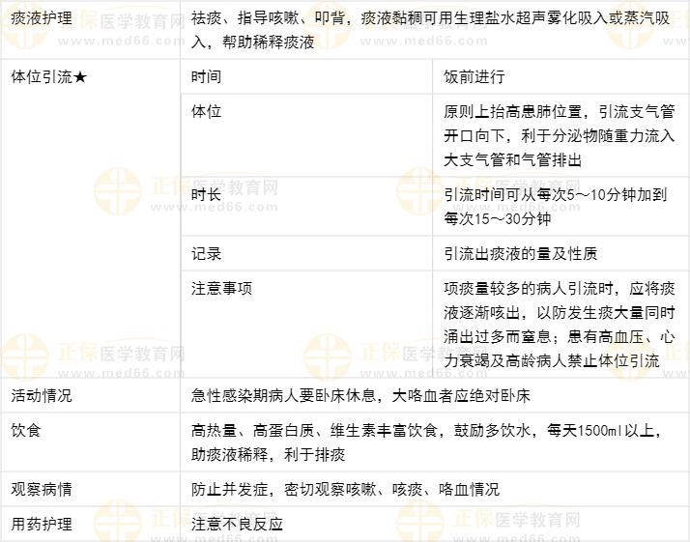Click the star icon after 体位引流
This screenshot has width=690, height=542.
(79, 77)
